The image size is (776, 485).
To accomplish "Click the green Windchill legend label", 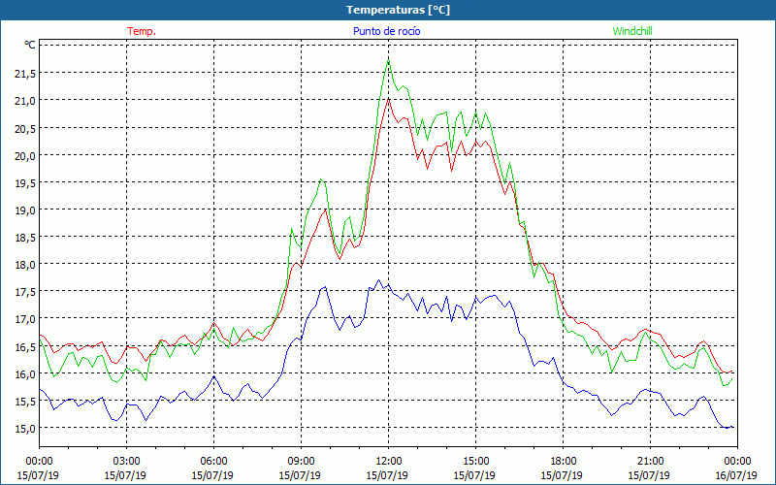I will [x=632, y=31].
